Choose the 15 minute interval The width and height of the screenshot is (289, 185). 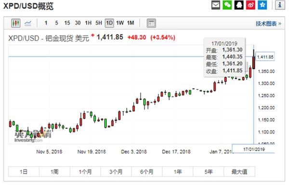pos(67,23)
